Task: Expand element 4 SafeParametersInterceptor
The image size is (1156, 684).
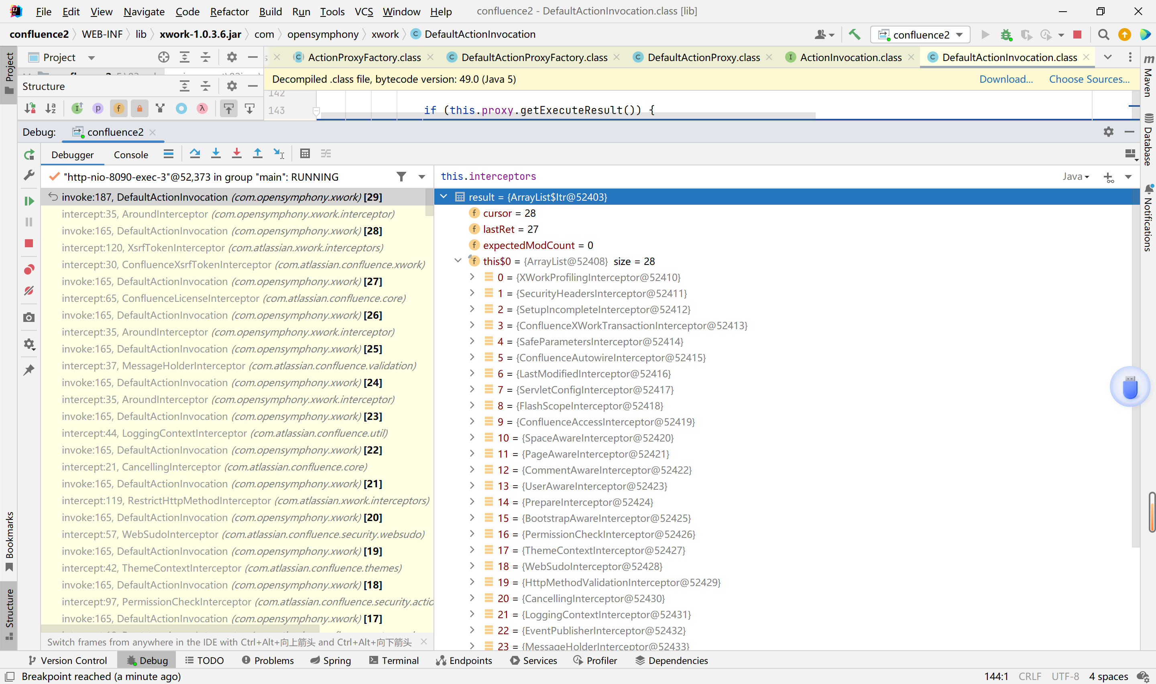Action: pos(472,341)
